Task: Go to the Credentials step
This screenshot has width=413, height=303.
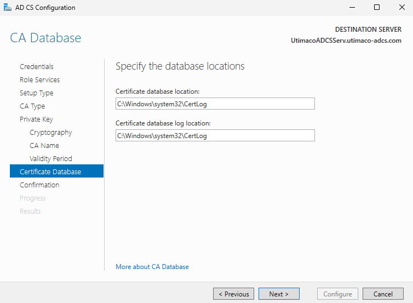Action: (x=37, y=67)
